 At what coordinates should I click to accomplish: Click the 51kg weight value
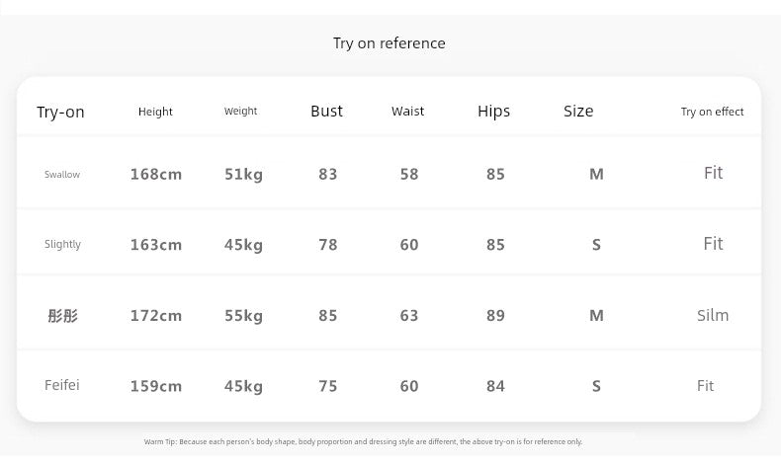pos(243,175)
